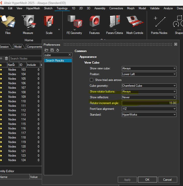The height and width of the screenshot is (186, 183).
Task: Open the Connectors menu tab
Action: pos(116,8)
